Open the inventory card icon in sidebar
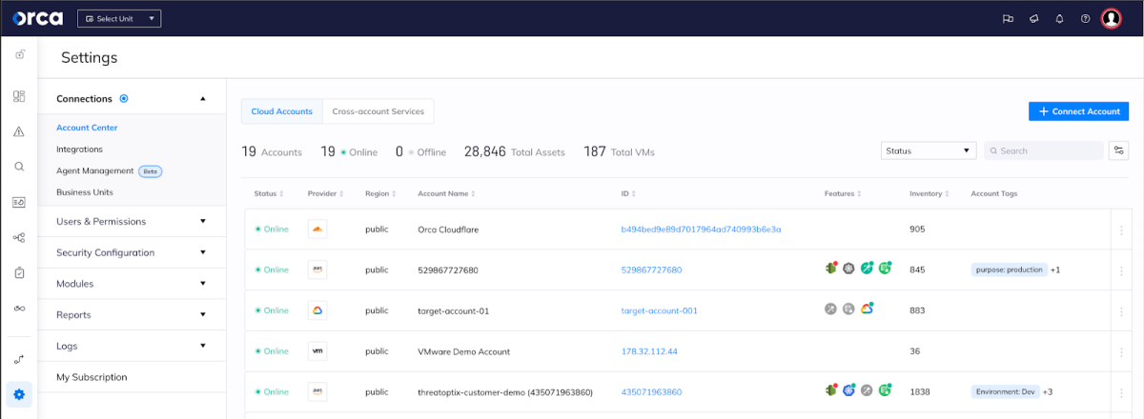The width and height of the screenshot is (1144, 419). [19, 202]
